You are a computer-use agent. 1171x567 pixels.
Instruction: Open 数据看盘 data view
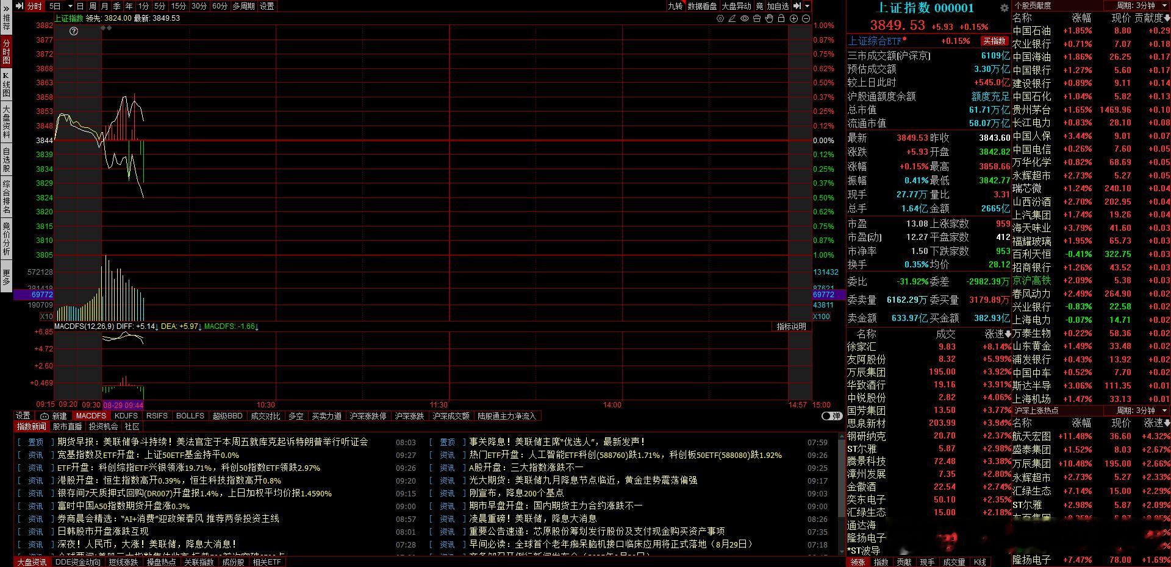coord(702,6)
